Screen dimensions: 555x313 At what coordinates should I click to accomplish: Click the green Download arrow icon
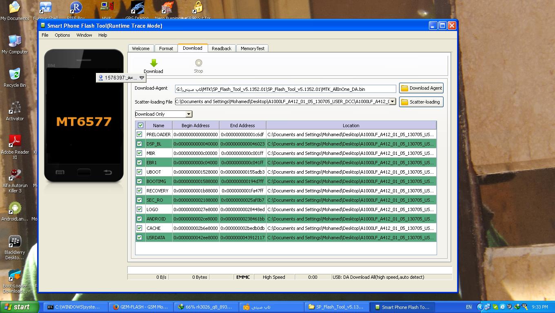[153, 63]
